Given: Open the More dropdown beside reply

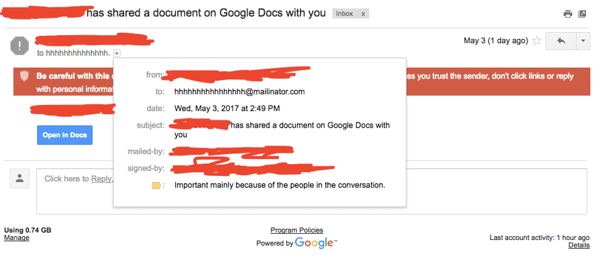Looking at the screenshot, I should click(x=583, y=41).
